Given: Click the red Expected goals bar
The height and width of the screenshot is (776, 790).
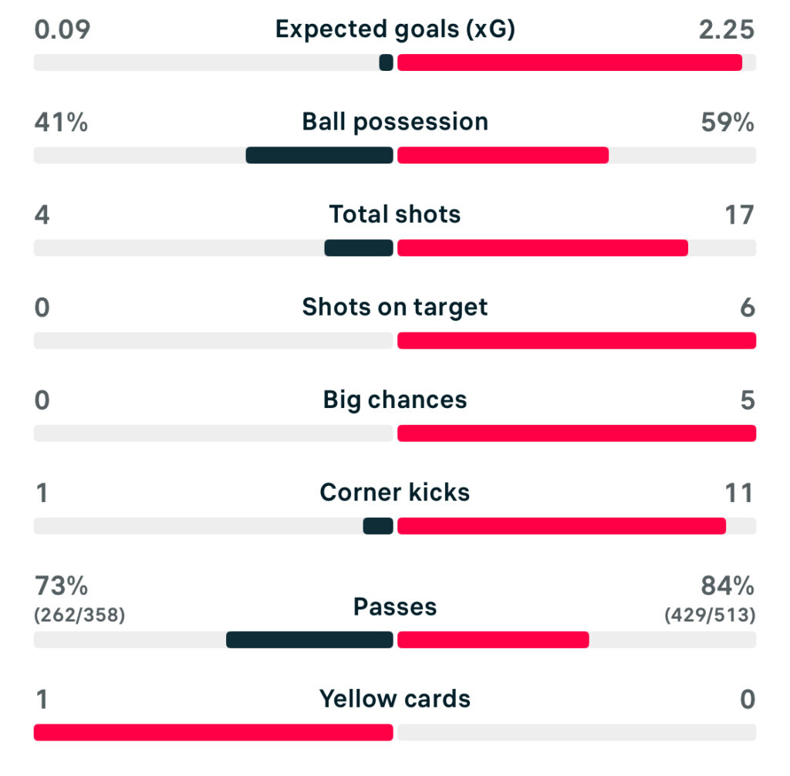Looking at the screenshot, I should [569, 62].
